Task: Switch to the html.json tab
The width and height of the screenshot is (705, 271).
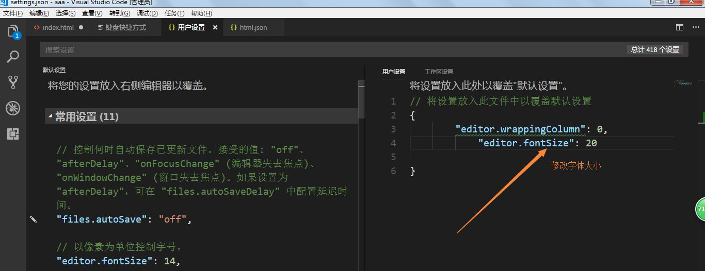Action: tap(253, 27)
